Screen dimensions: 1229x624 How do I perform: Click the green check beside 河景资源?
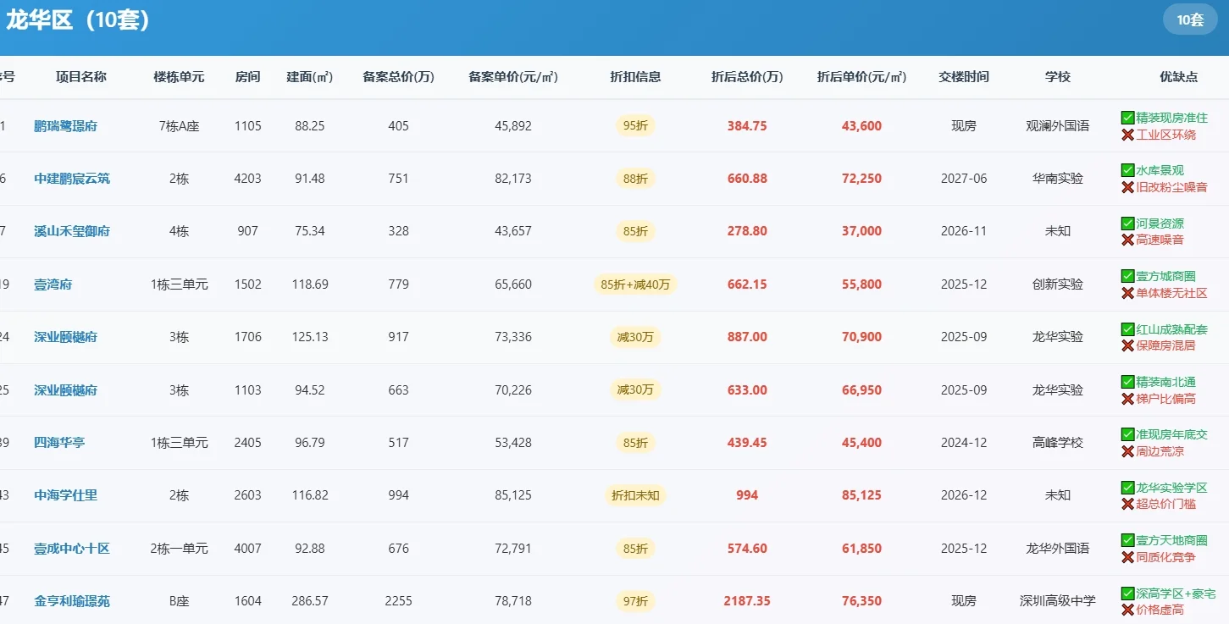click(x=1127, y=224)
